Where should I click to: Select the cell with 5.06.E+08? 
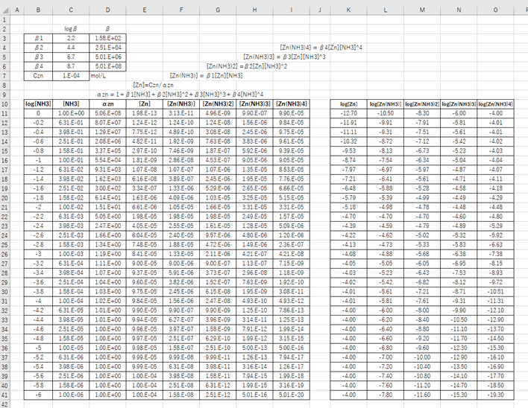click(107, 114)
